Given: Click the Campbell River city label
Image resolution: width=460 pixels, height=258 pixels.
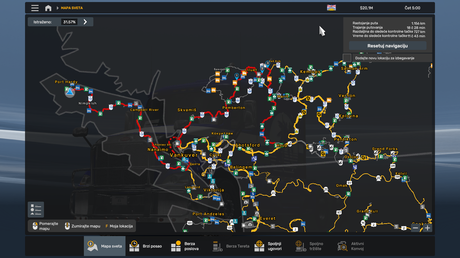Looking at the screenshot, I should click(x=144, y=110).
